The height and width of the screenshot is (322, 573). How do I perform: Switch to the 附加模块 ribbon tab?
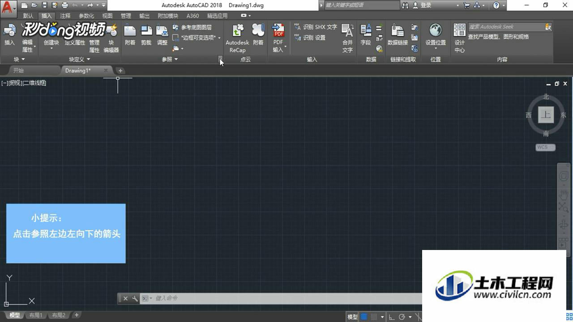(x=168, y=16)
